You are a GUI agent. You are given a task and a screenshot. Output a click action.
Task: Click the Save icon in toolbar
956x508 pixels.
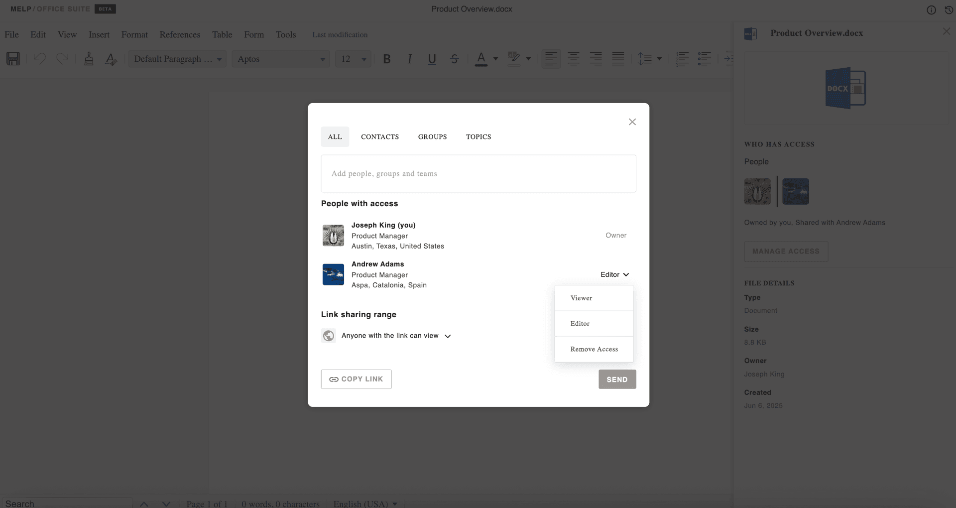point(13,59)
